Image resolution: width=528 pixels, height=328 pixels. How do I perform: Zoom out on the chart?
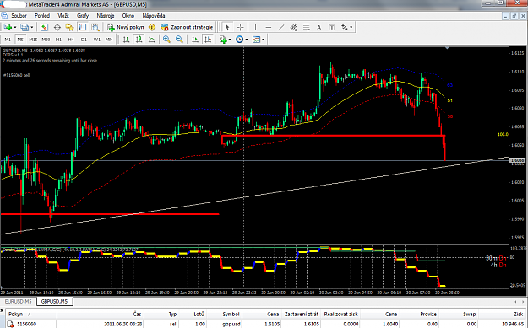tap(179, 40)
